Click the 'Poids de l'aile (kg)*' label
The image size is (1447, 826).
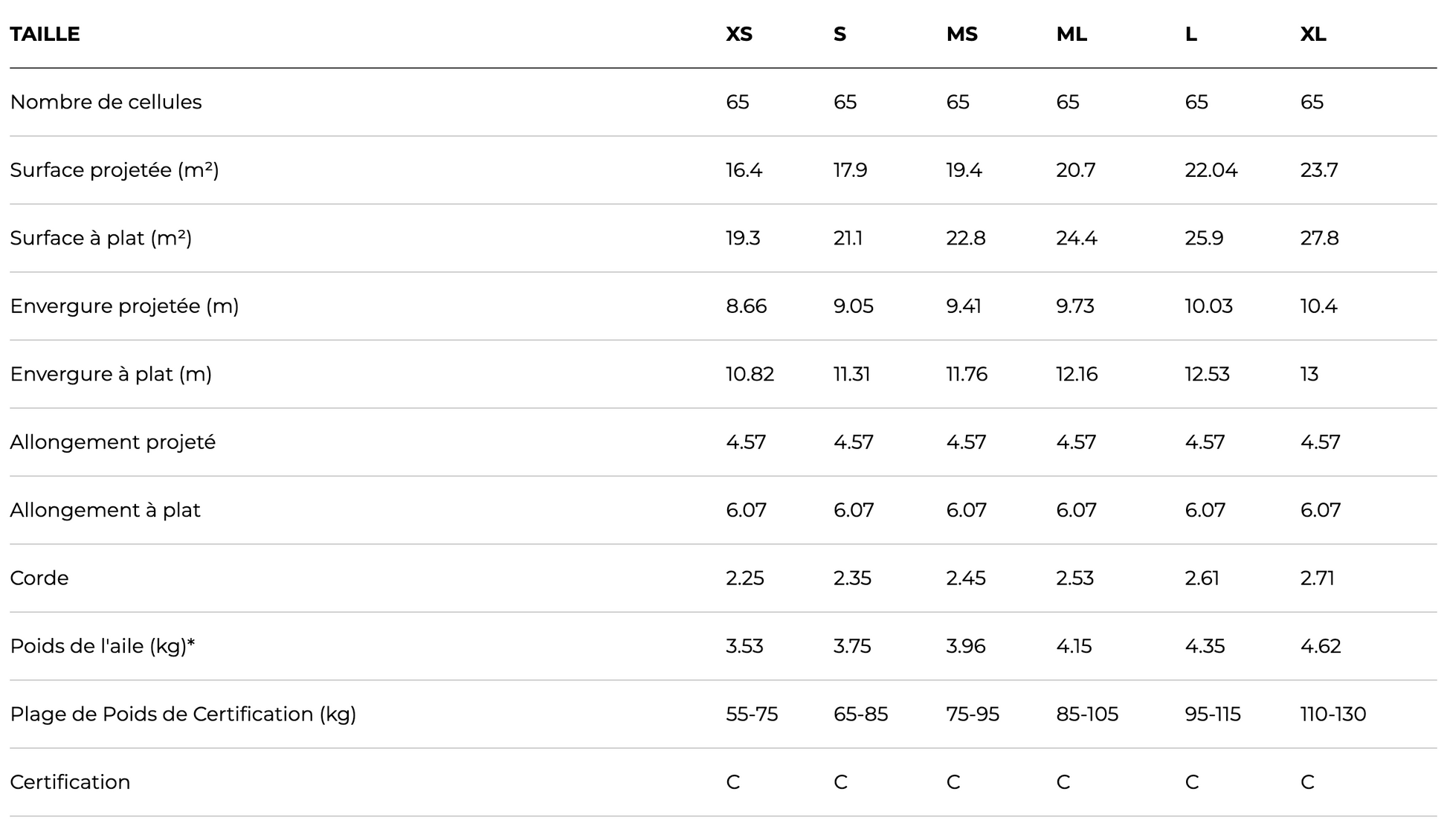(x=102, y=646)
